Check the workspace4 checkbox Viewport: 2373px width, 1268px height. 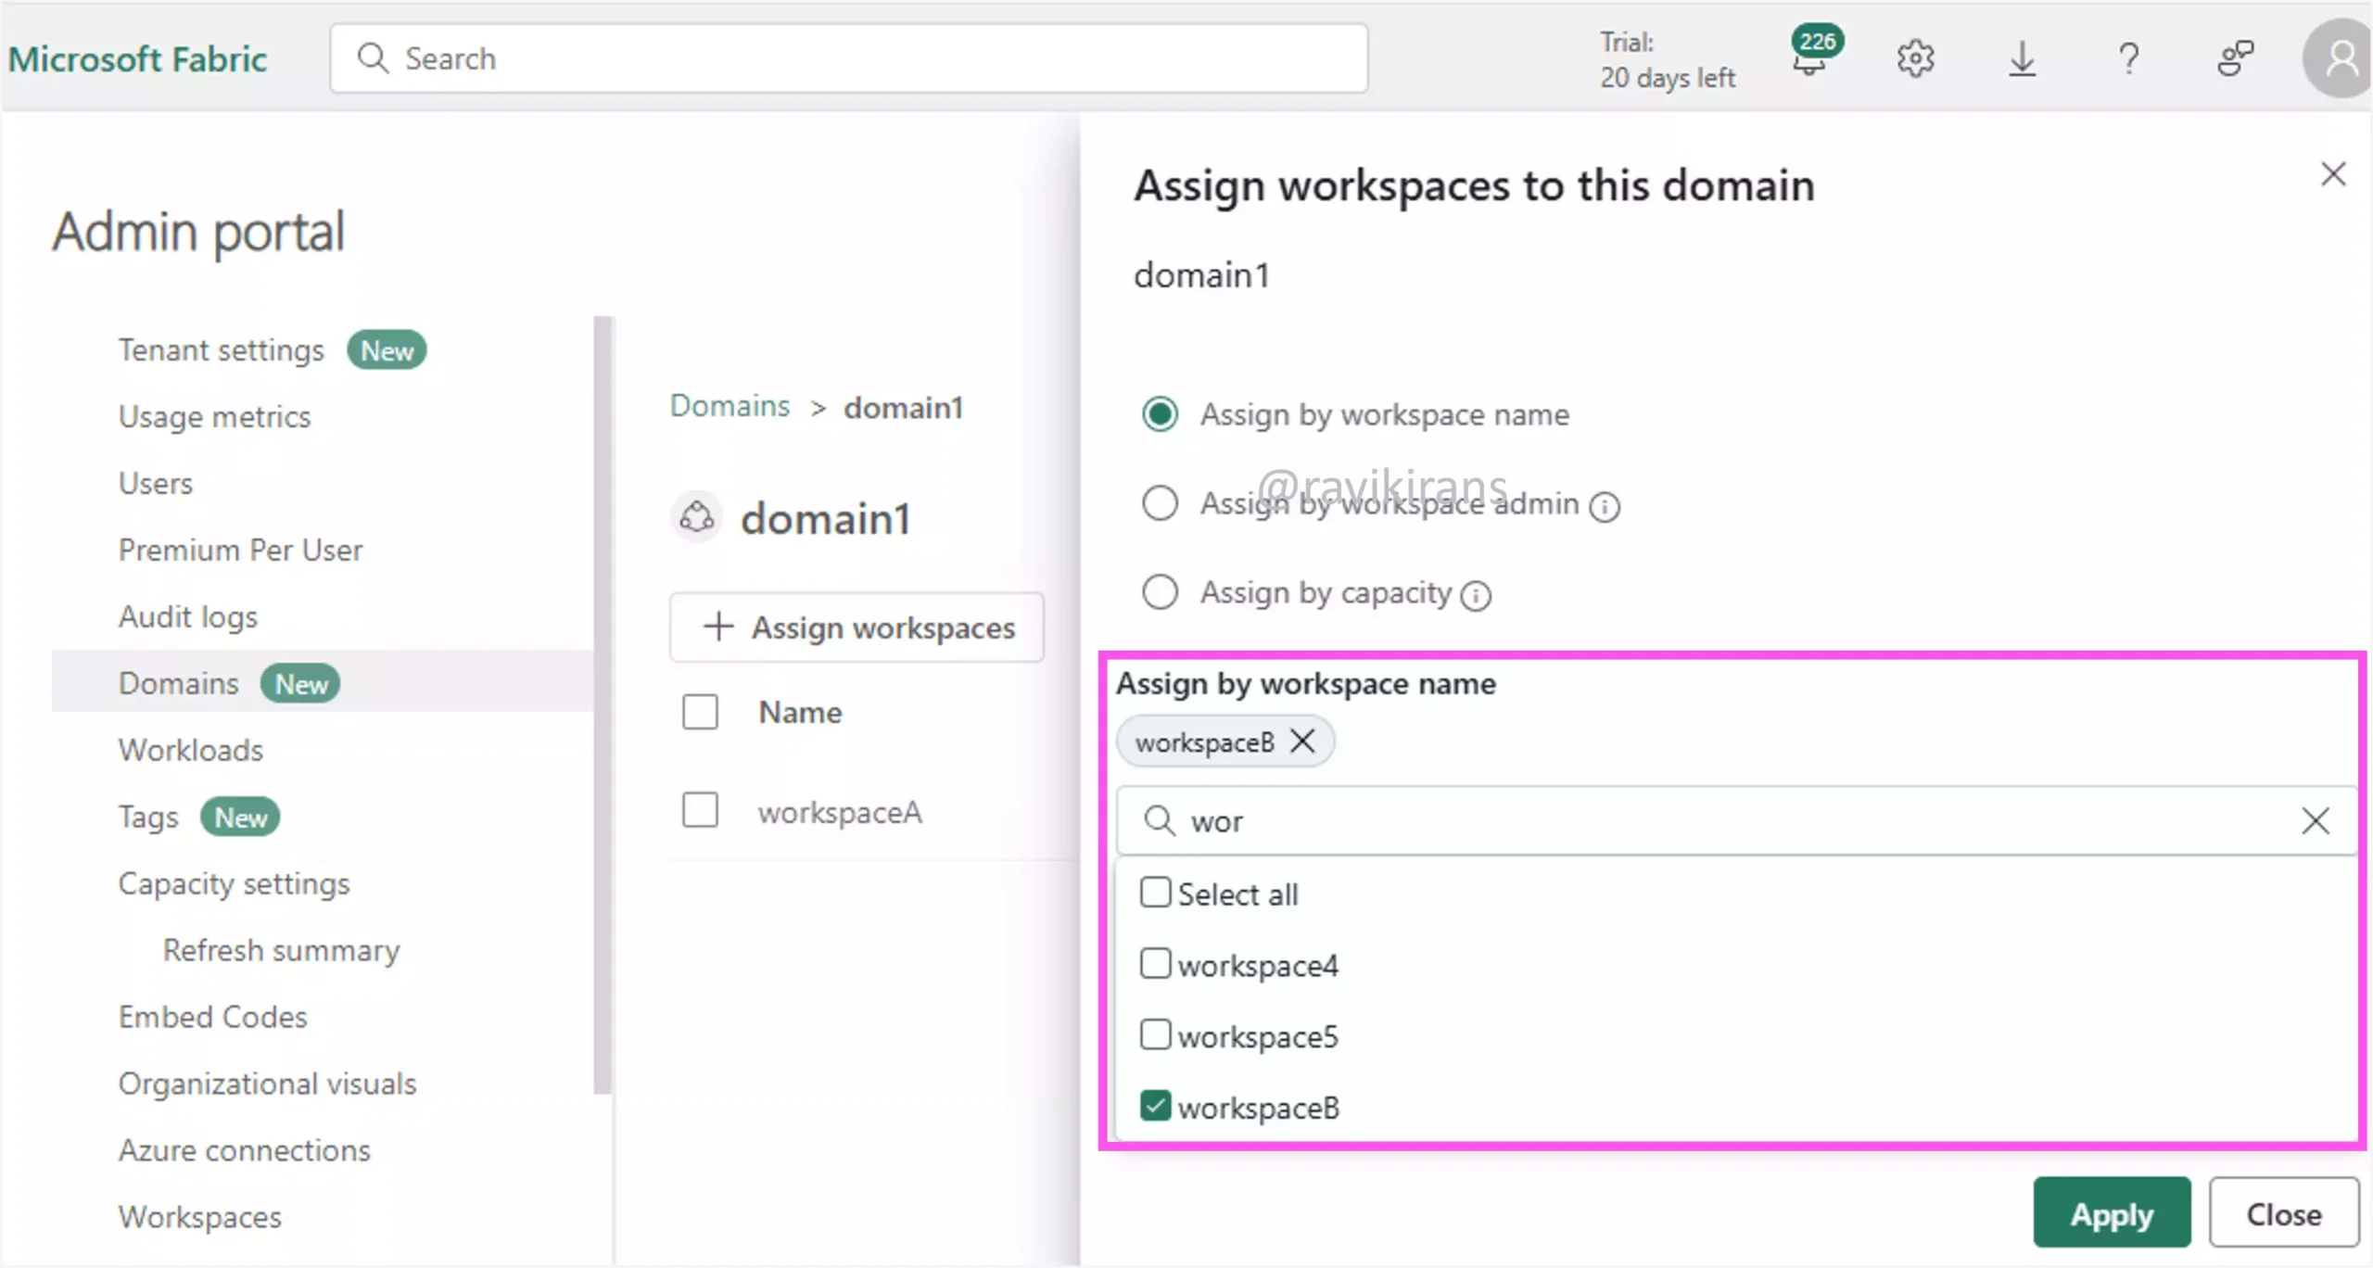click(x=1155, y=963)
